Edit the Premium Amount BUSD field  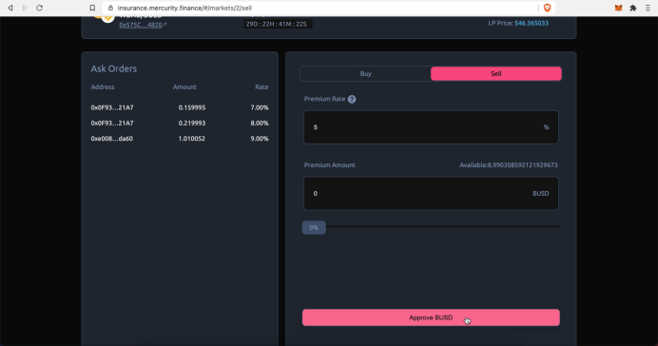tap(431, 193)
